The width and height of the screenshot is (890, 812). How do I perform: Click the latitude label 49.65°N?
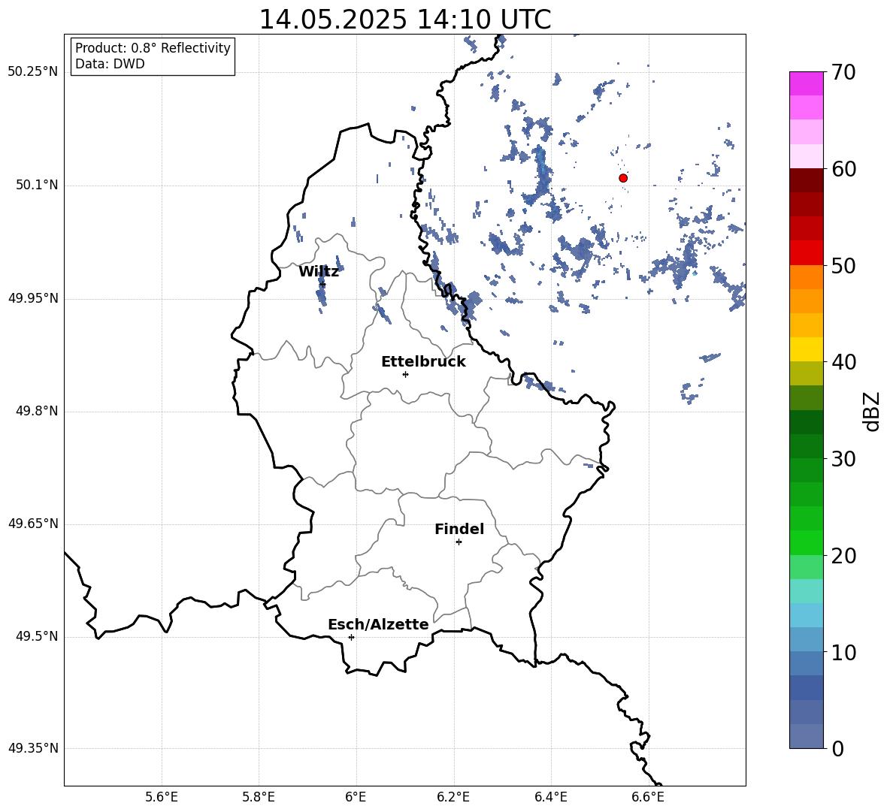[33, 524]
